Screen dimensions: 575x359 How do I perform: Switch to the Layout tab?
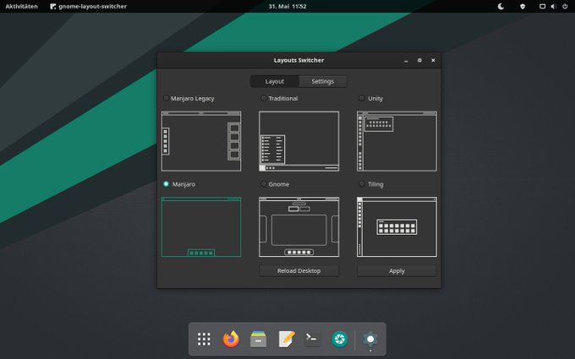pos(275,81)
